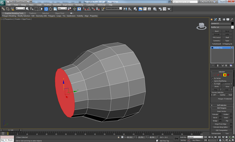Expand the Soft Selection rollout
The image size is (235, 142).
pos(222,105)
